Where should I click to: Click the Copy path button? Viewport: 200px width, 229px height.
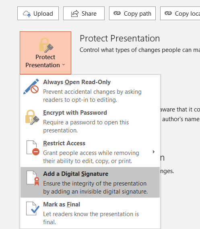coord(132,13)
